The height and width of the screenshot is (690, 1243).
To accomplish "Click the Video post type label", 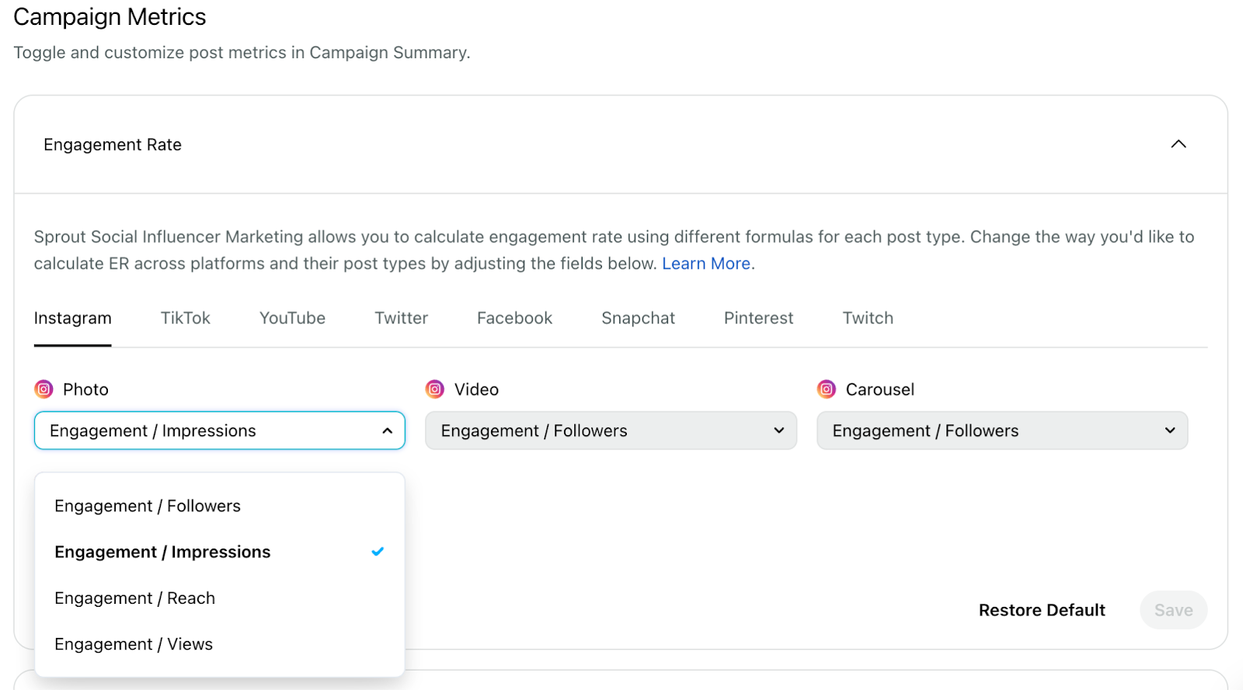I will pyautogui.click(x=476, y=389).
